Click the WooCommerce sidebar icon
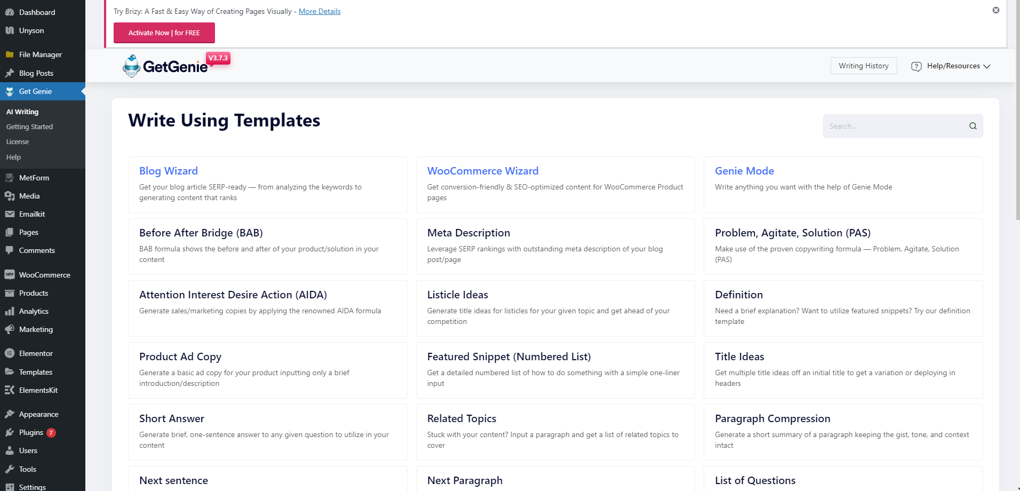The width and height of the screenshot is (1020, 491). click(x=10, y=275)
